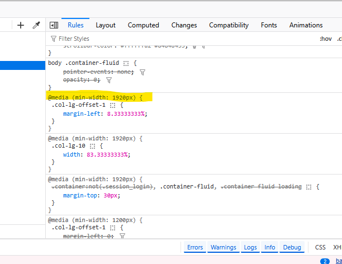
Task: Click the strikethrough opacity: 0 declaration
Action: click(x=82, y=80)
